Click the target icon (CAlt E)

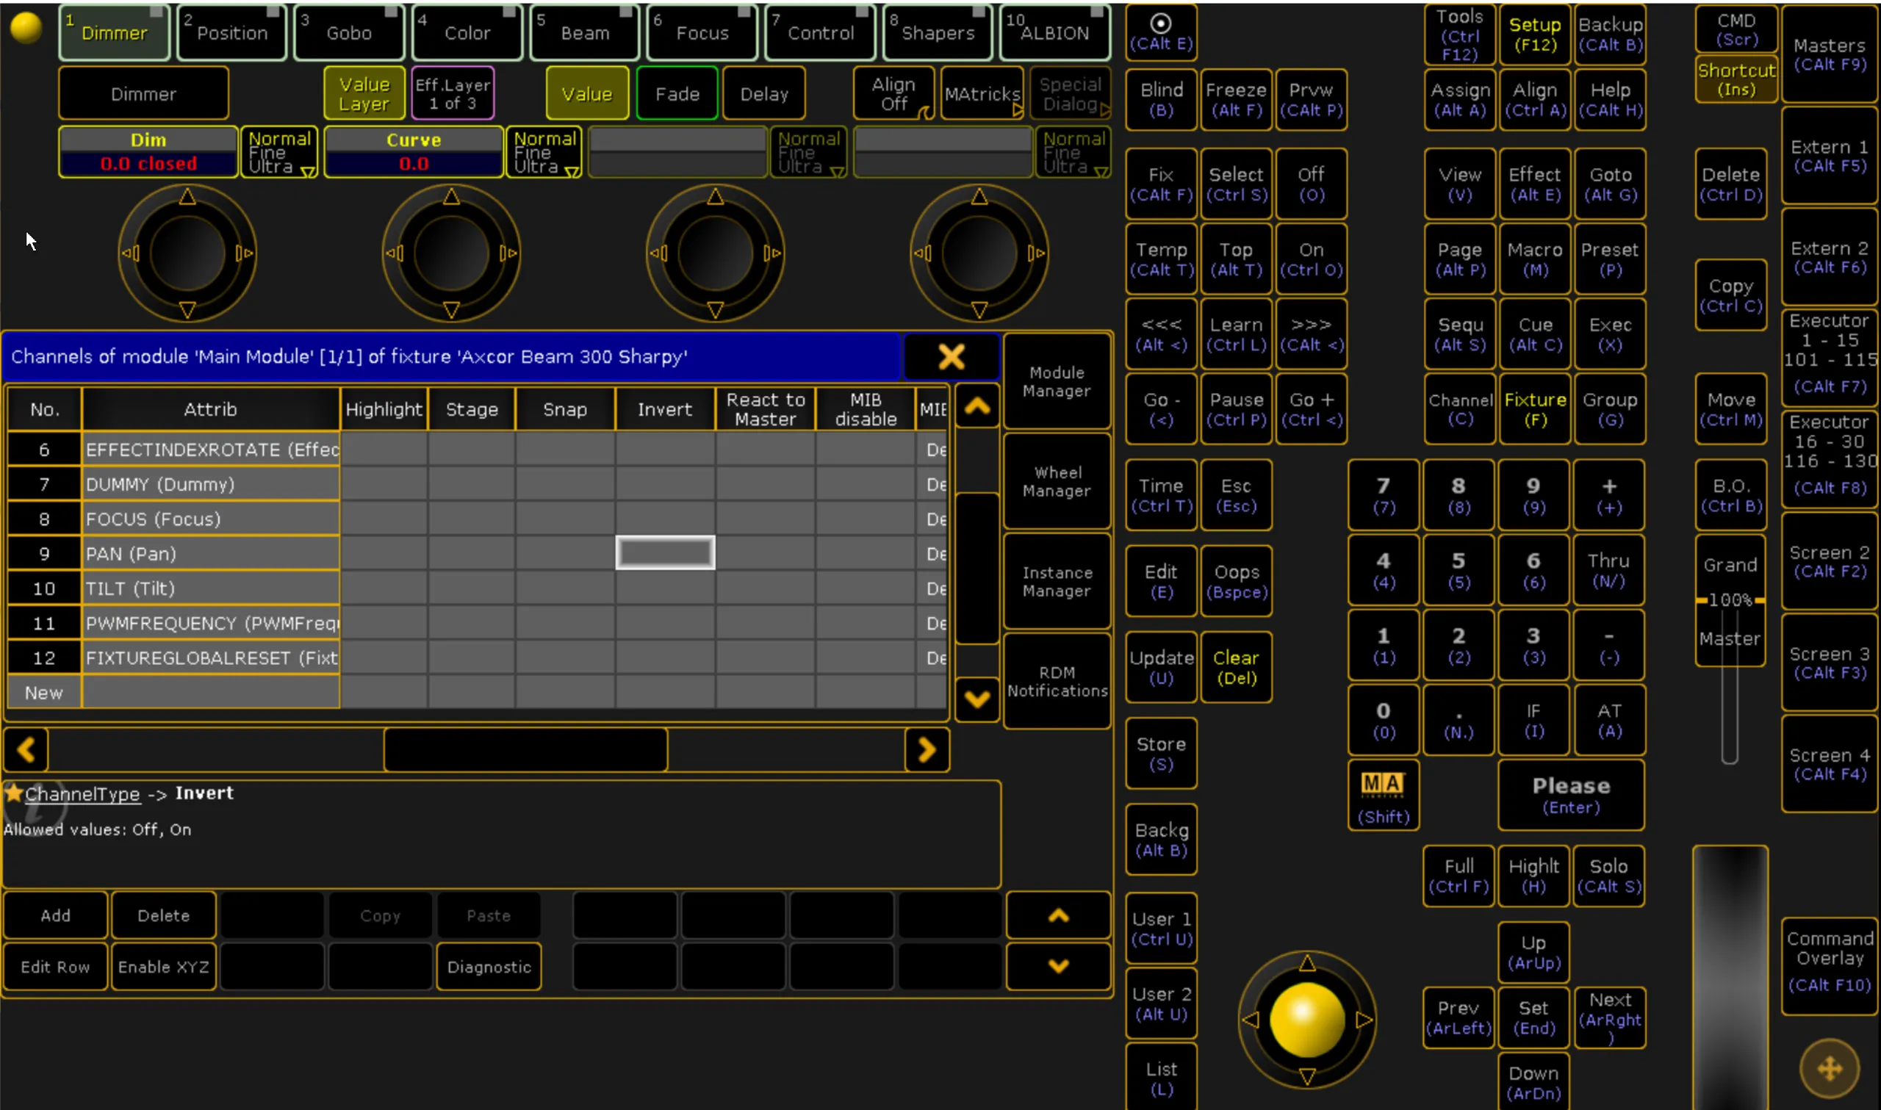pyautogui.click(x=1161, y=32)
